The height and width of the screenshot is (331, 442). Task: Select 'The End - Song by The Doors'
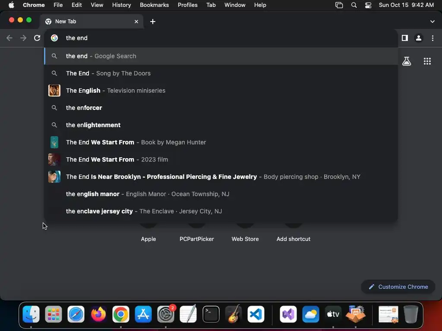pos(221,73)
